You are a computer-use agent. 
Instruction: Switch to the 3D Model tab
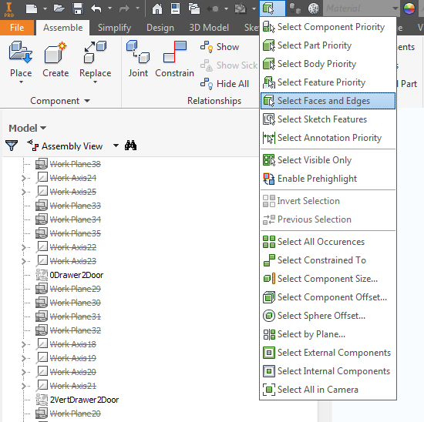point(209,28)
